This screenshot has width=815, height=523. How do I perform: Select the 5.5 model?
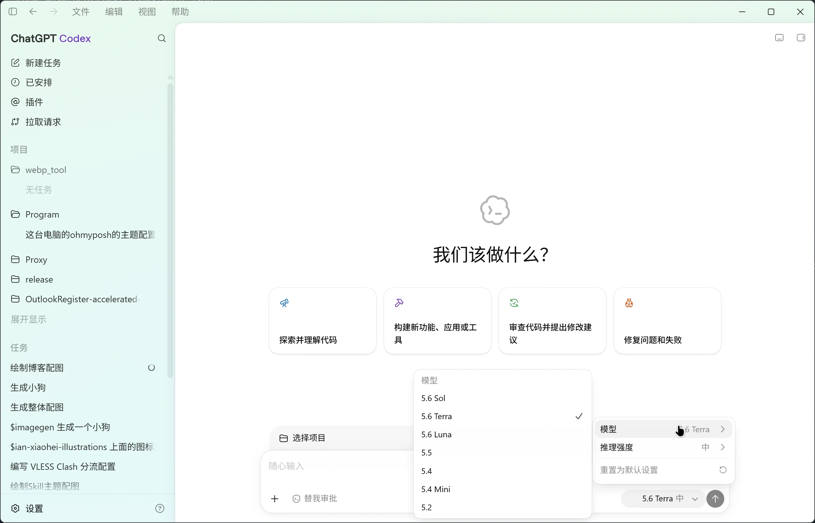tap(502, 453)
